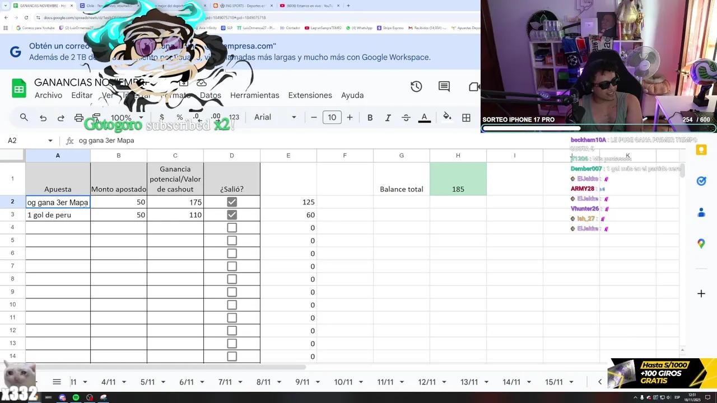717x403 pixels.
Task: Open Google Tasks in side panel
Action: 701,181
